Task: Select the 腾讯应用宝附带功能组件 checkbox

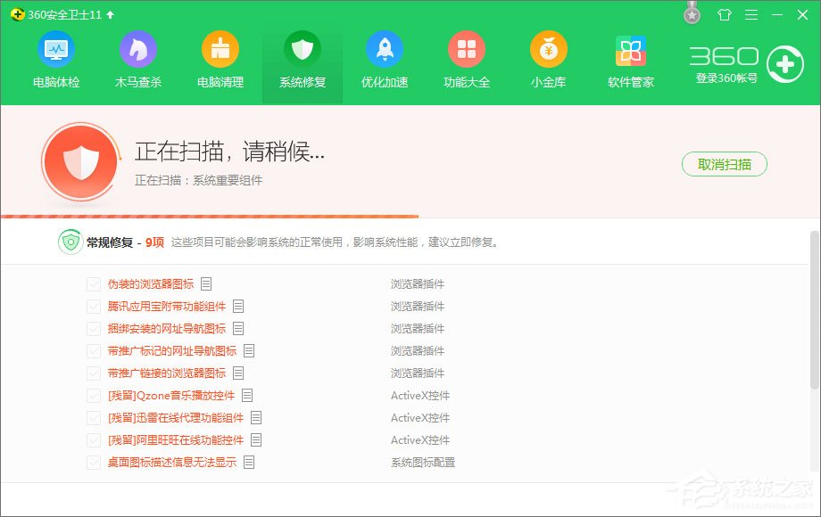Action: 94,306
